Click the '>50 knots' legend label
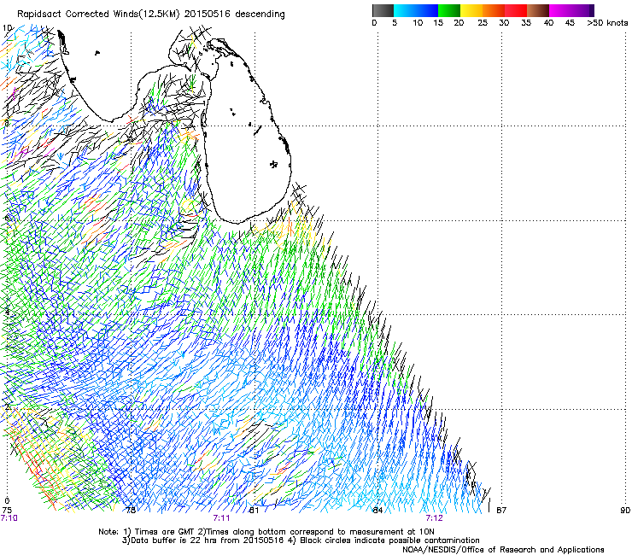Image resolution: width=632 pixels, height=555 pixels. (607, 23)
